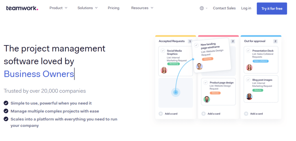
Task: Expand the Solutions dropdown chevron
Action: click(x=96, y=8)
